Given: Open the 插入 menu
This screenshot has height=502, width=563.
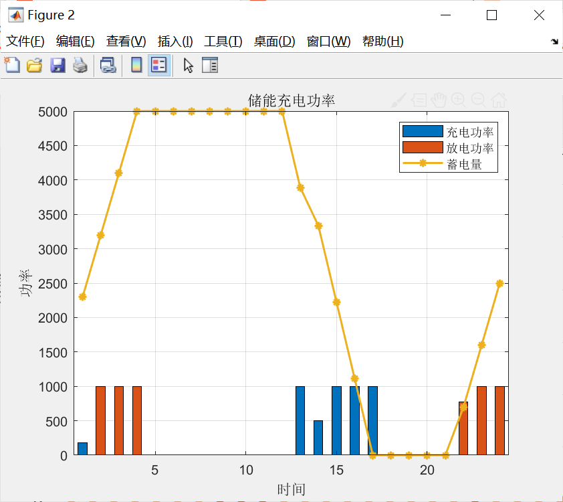Looking at the screenshot, I should pos(175,41).
